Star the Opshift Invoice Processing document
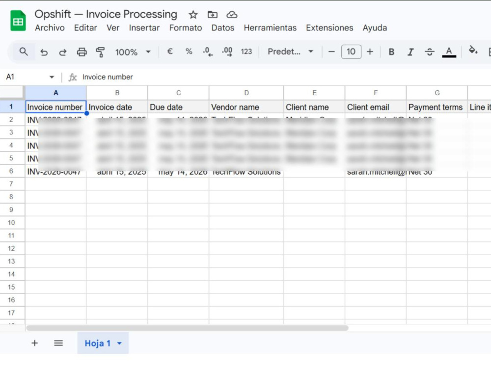Image resolution: width=491 pixels, height=368 pixels. 193,15
